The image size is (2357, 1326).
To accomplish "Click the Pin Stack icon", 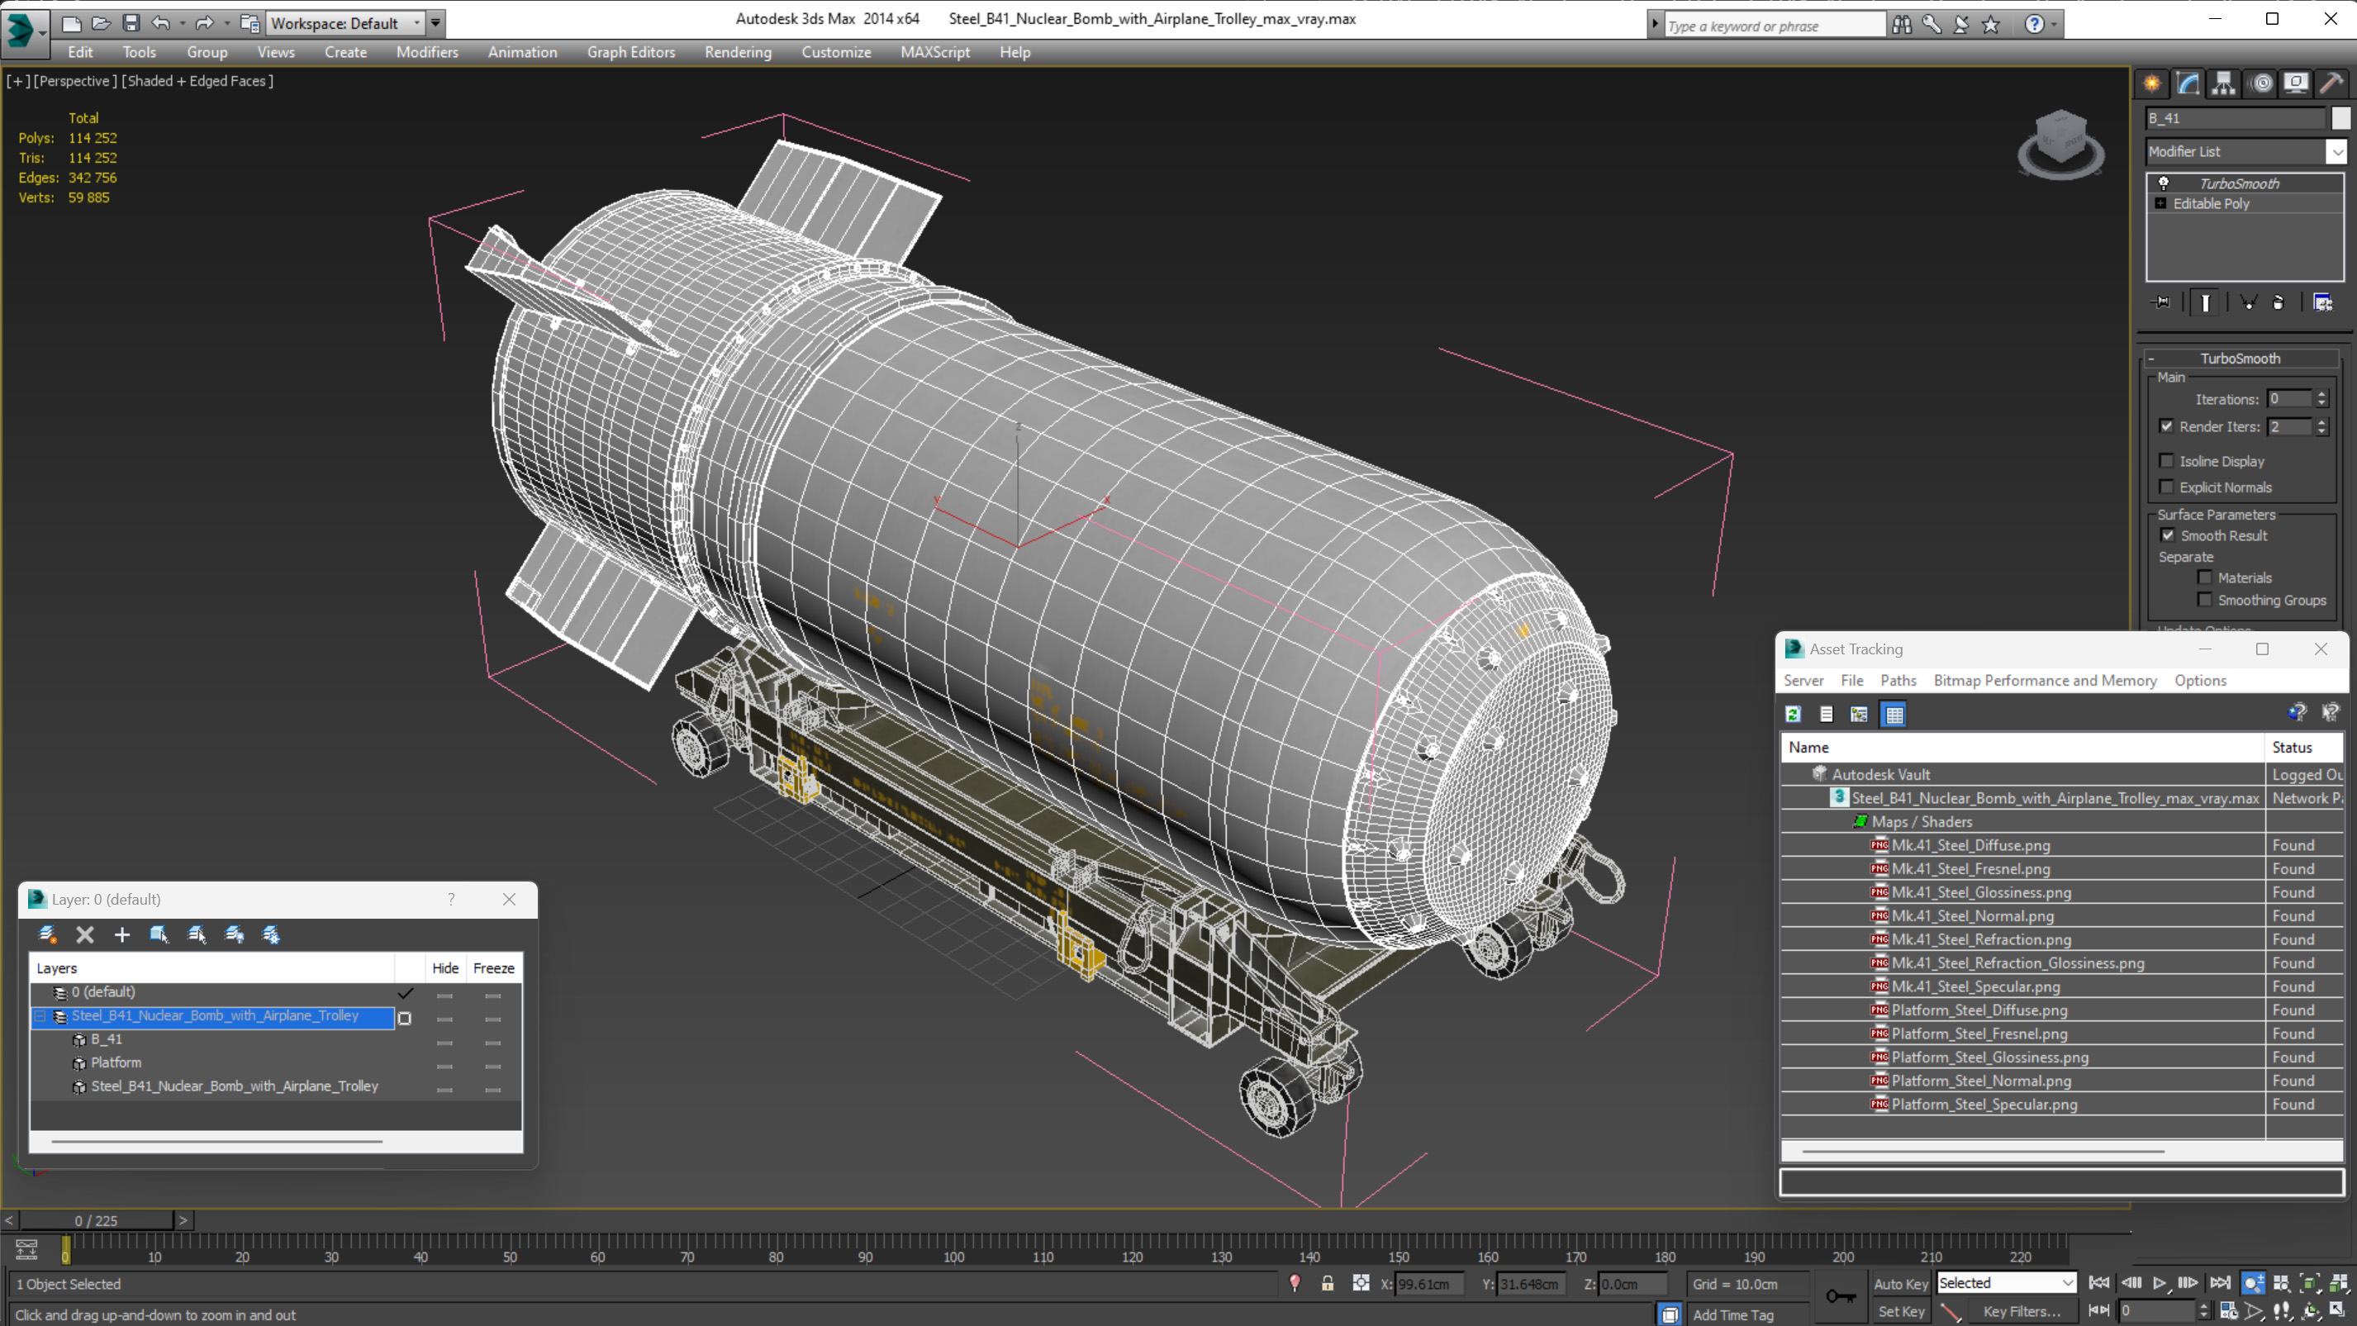I will (2161, 302).
